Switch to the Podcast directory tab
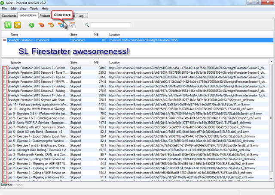This screenshot has height=195, width=275. tap(45, 16)
